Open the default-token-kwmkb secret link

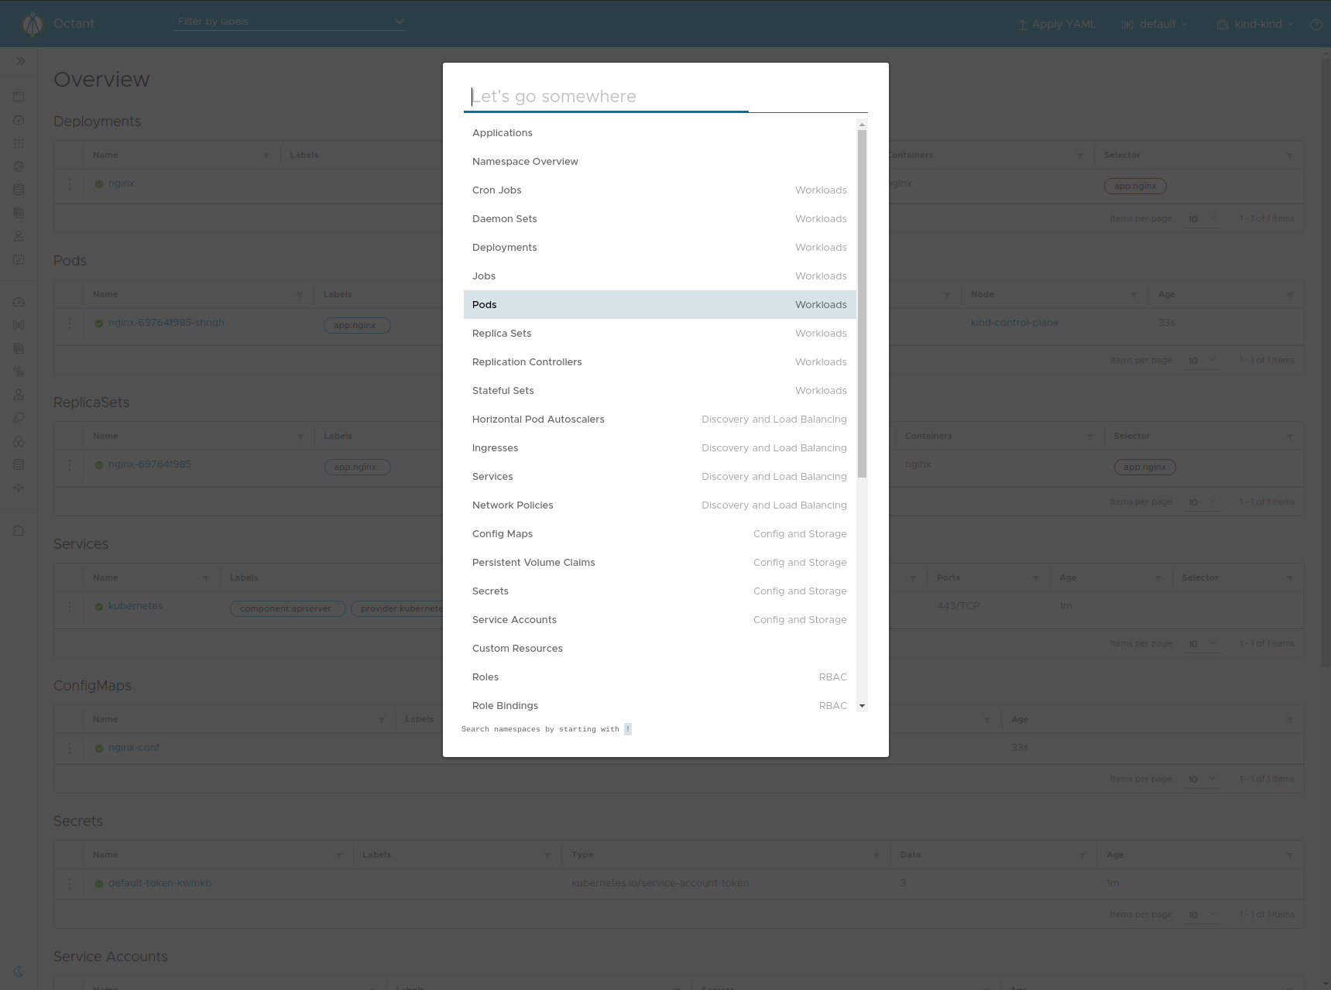pos(160,883)
